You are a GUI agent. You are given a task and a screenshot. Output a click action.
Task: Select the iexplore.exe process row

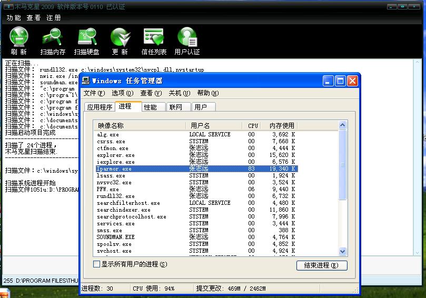(x=197, y=162)
